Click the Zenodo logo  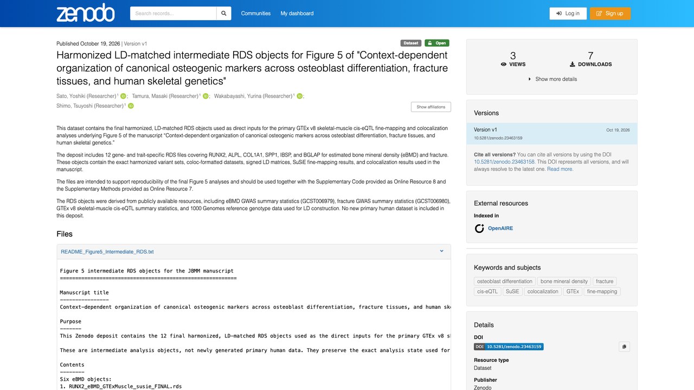[86, 13]
